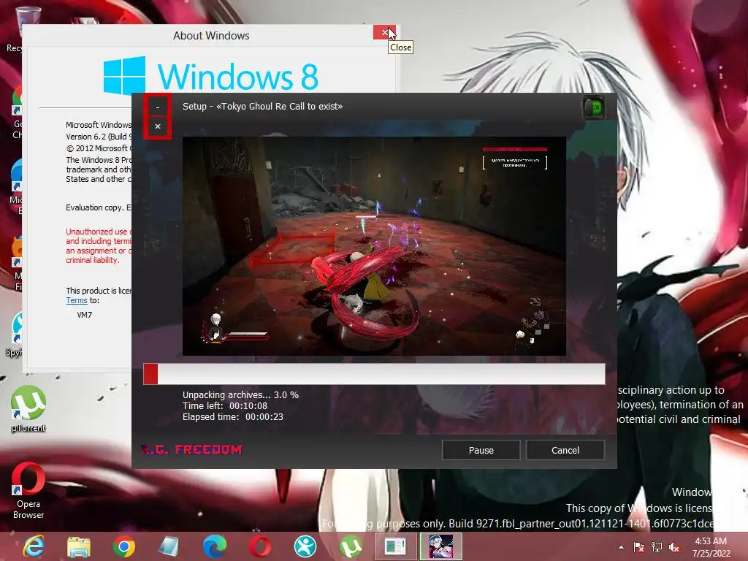The width and height of the screenshot is (748, 561).
Task: Select the SpyHunter desktop shortcut
Action: point(16,335)
